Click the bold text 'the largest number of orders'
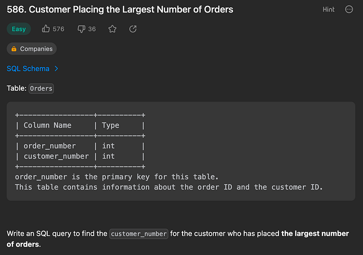Image resolution: width=363 pixels, height=255 pixels. click(x=315, y=234)
